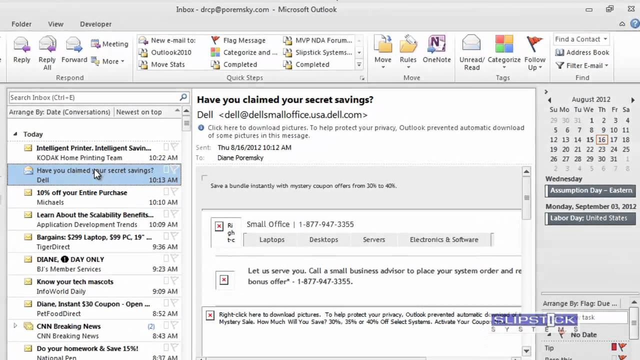Create a Meeting from this email

109,44
